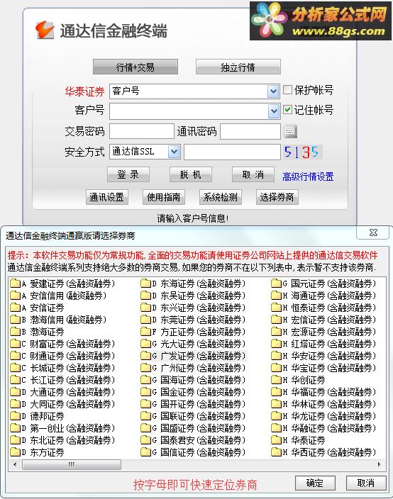Open the account type dropdown showing 客户号

(273, 91)
